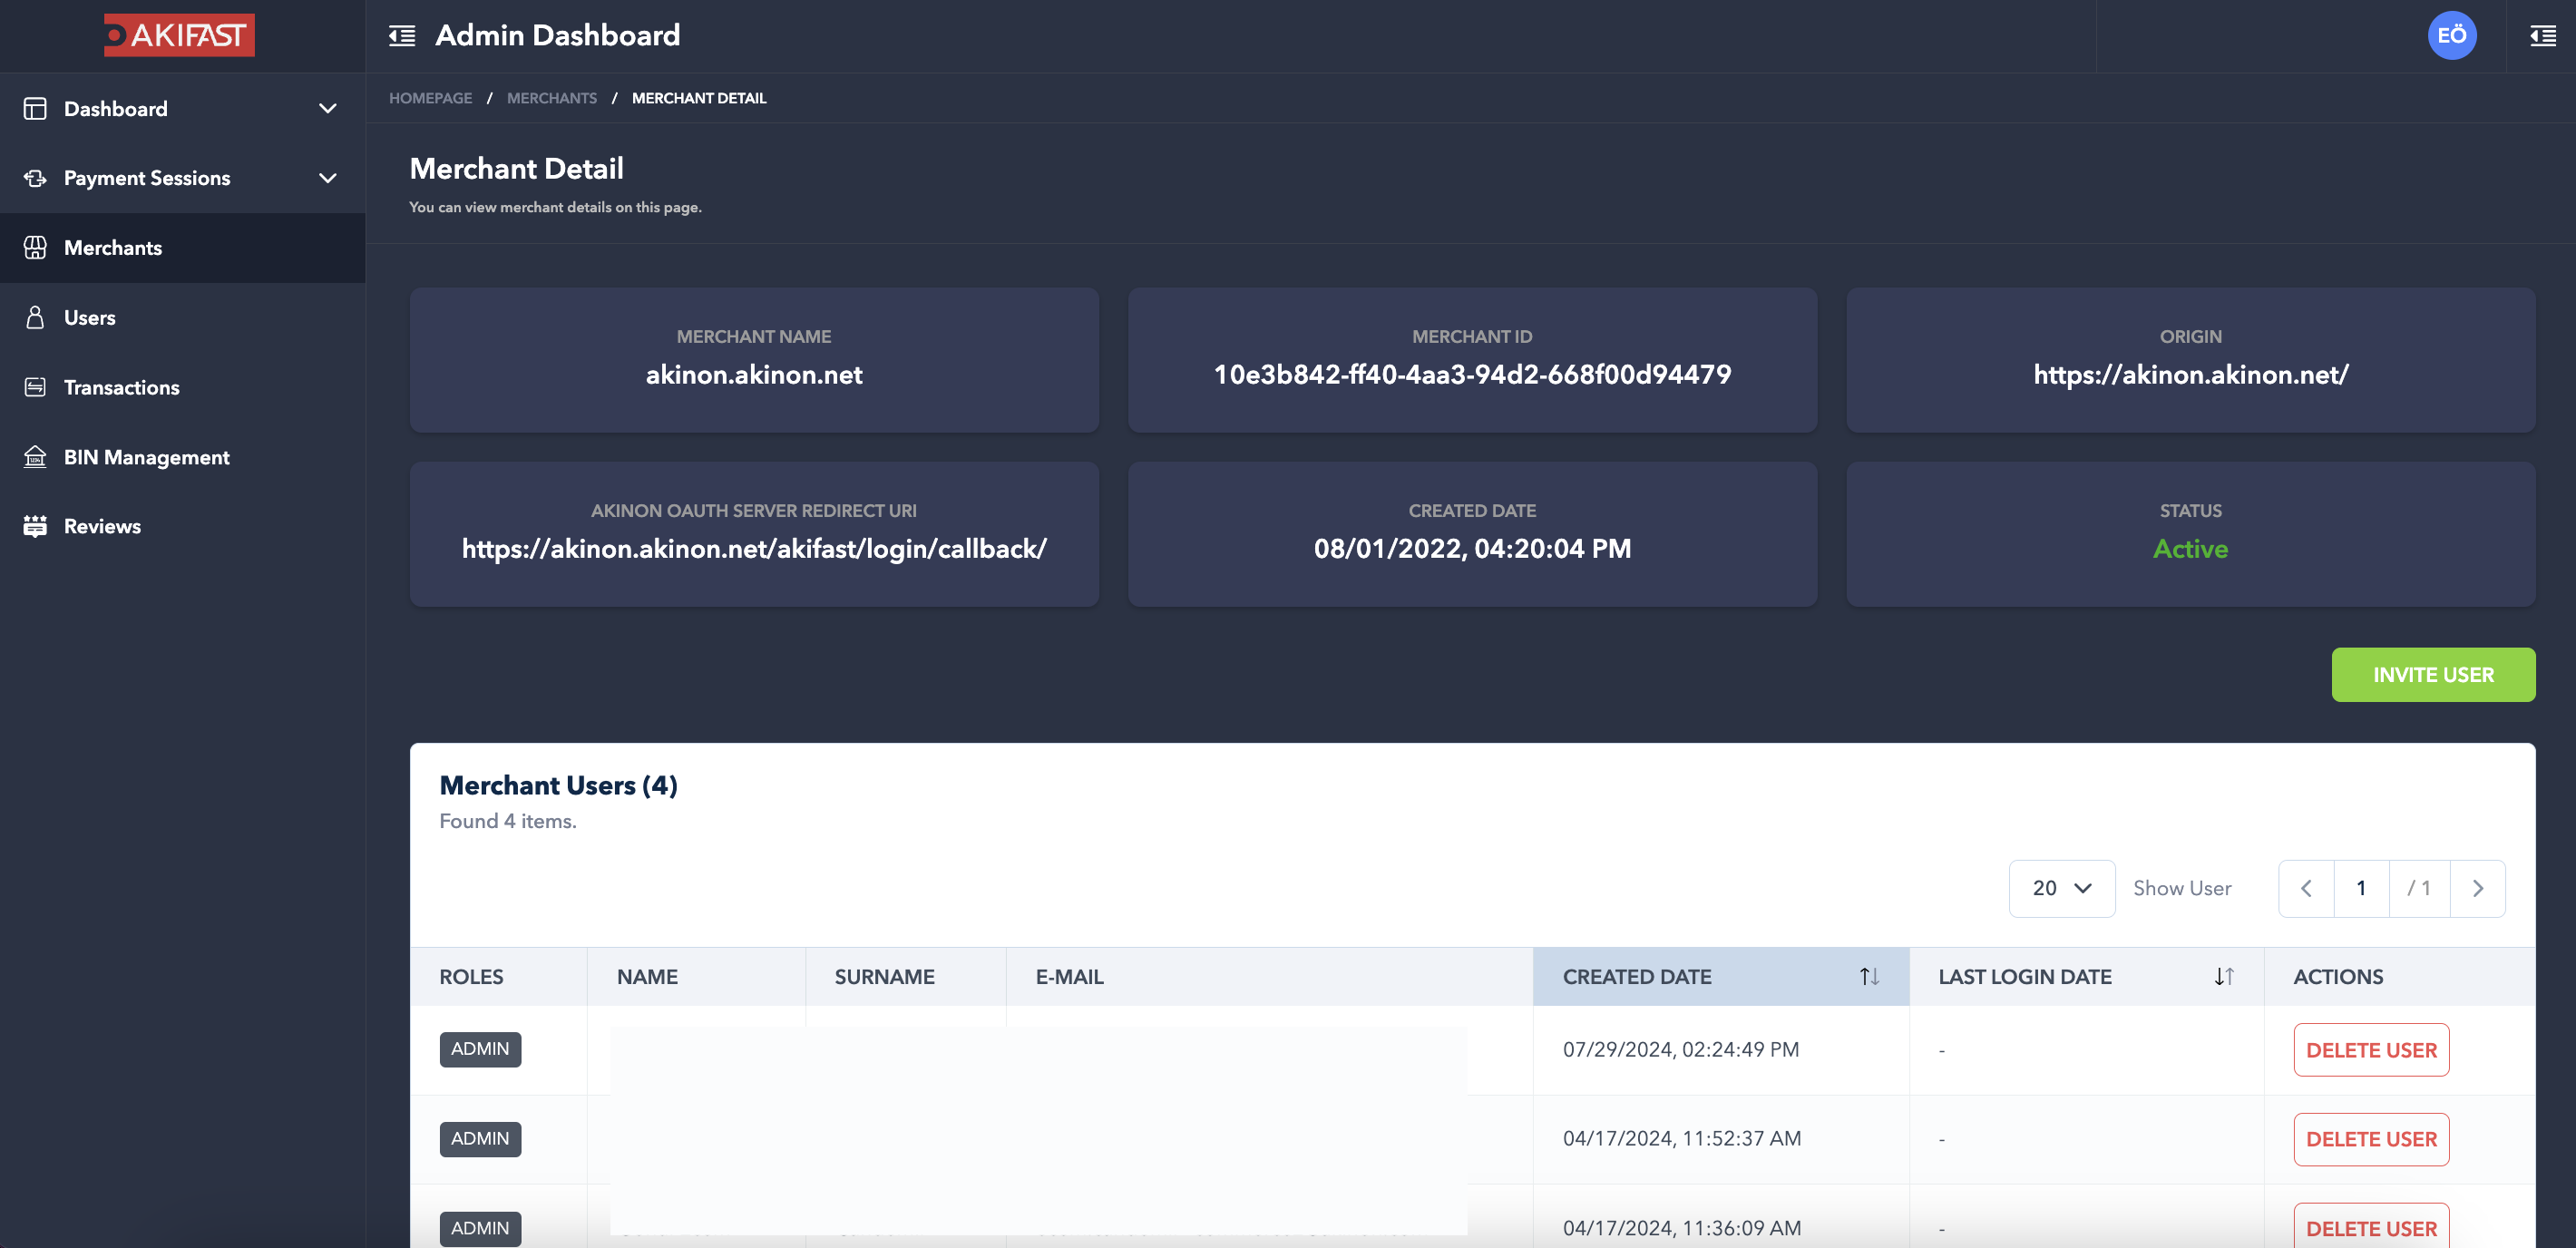Delete the user created 07/29/2024
Viewport: 2576px width, 1248px height.
click(2370, 1050)
